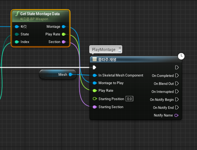Click the On Blend Out execution pin
The width and height of the screenshot is (197, 150).
[x=177, y=83]
